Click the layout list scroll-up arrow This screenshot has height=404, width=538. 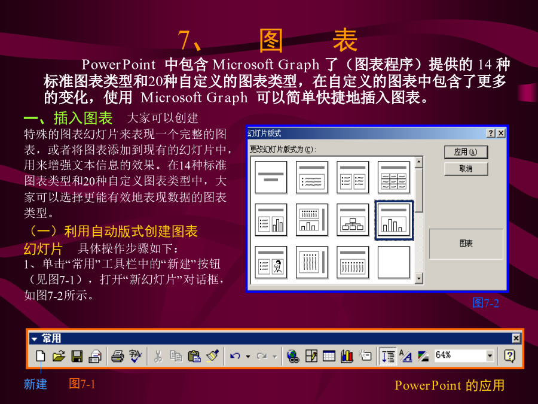[418, 162]
